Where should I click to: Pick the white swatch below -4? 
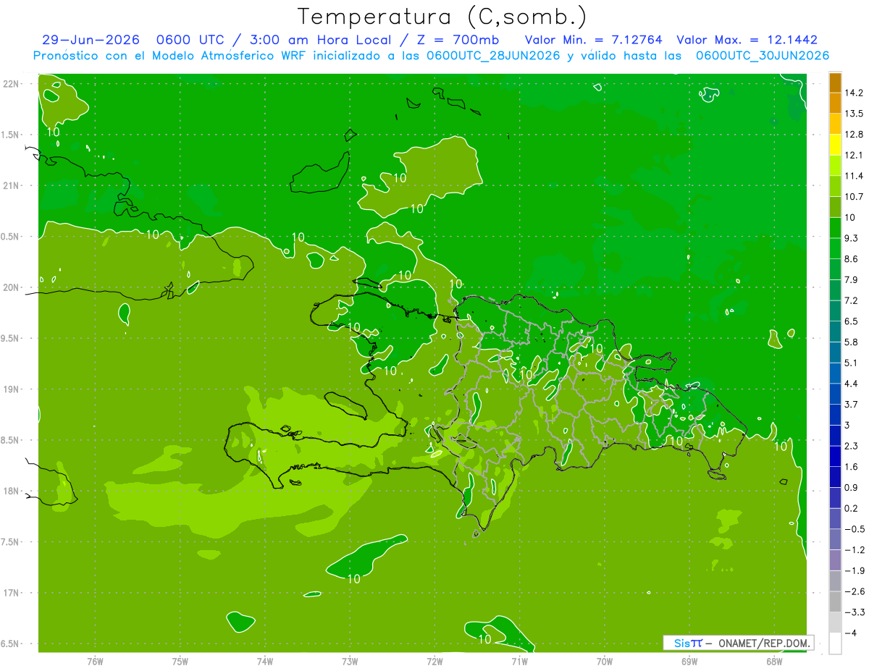click(x=835, y=643)
